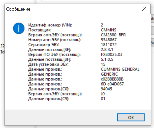Click the Поставщик label
Image resolution: width=154 pixels, height=128 pixels.
(x=40, y=30)
